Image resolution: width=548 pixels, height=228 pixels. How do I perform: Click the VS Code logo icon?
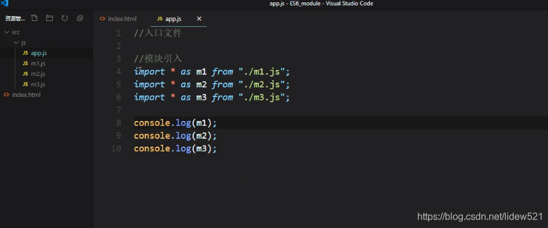(x=5, y=4)
